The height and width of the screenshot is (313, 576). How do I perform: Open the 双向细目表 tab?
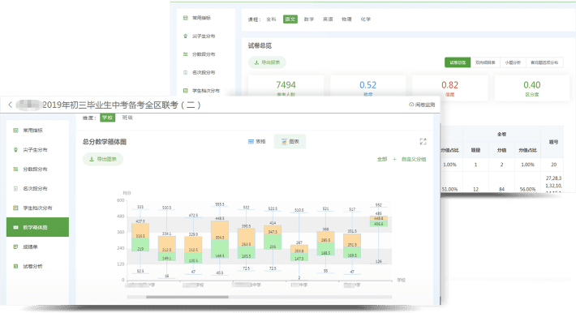[485, 62]
